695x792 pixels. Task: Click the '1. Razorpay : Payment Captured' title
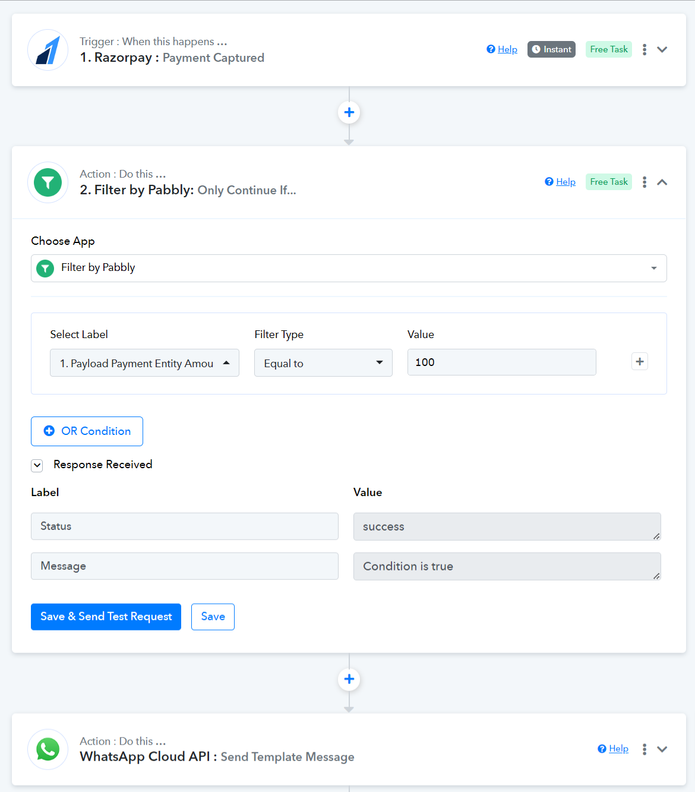point(172,58)
